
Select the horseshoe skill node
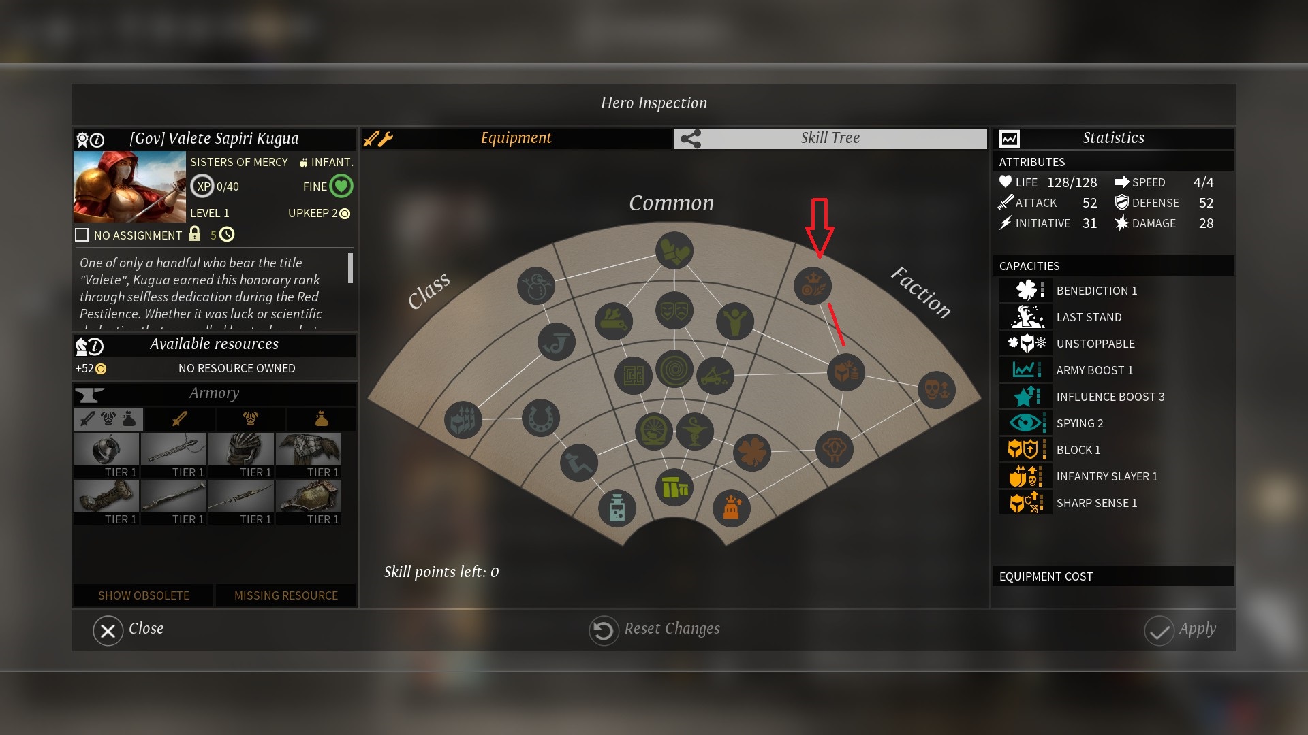541,418
